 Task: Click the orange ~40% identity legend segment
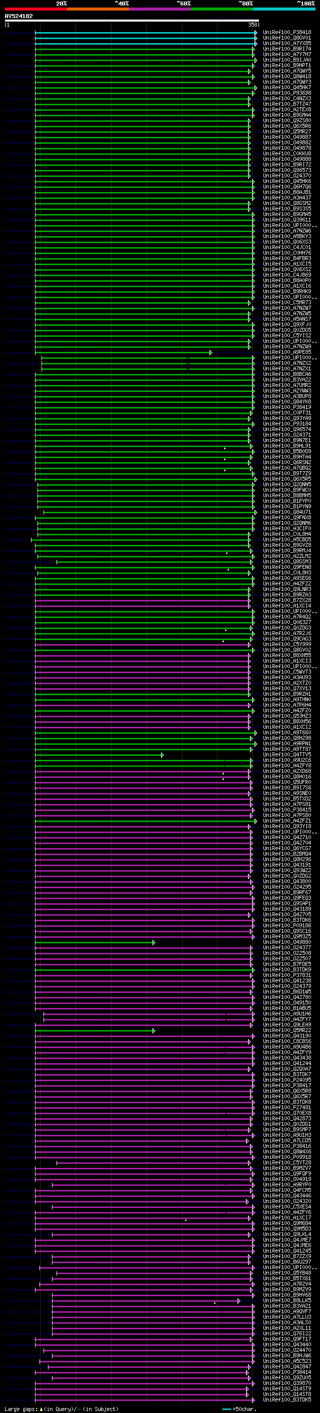[98, 9]
